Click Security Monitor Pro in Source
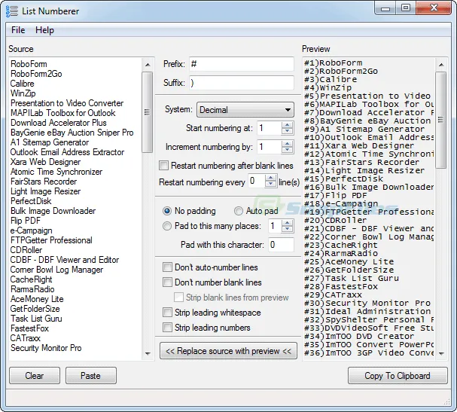457x412 pixels. 46,348
